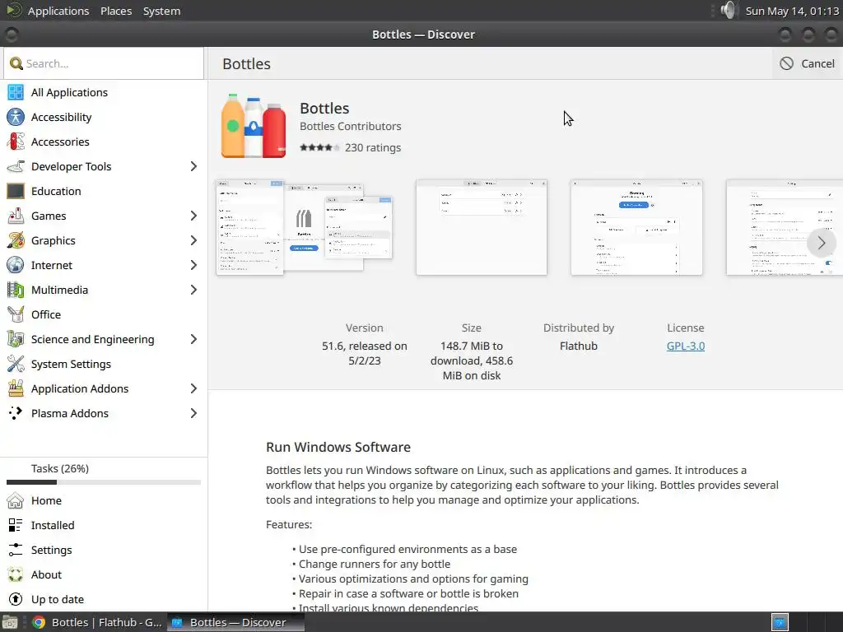The height and width of the screenshot is (632, 843).
Task: Click the show desktop icon in taskbar
Action: pyautogui.click(x=10, y=622)
